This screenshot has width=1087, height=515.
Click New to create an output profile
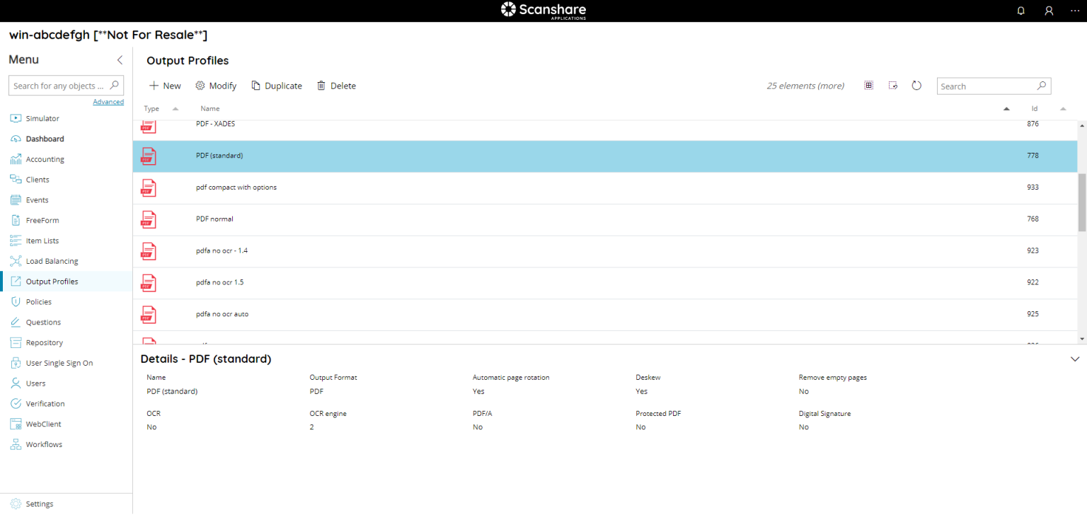164,85
